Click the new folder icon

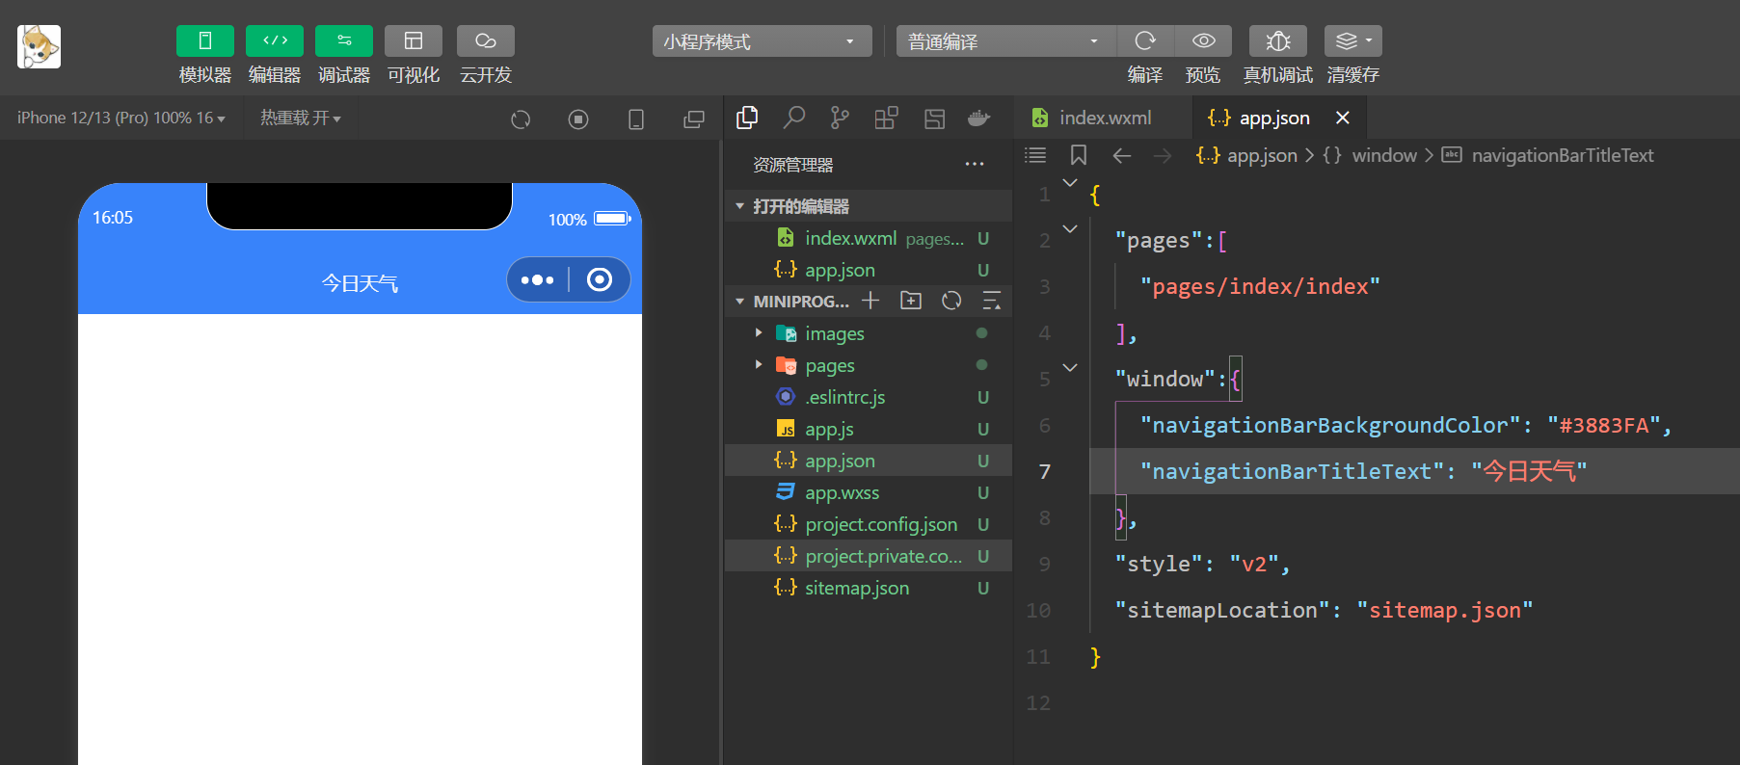tap(911, 301)
